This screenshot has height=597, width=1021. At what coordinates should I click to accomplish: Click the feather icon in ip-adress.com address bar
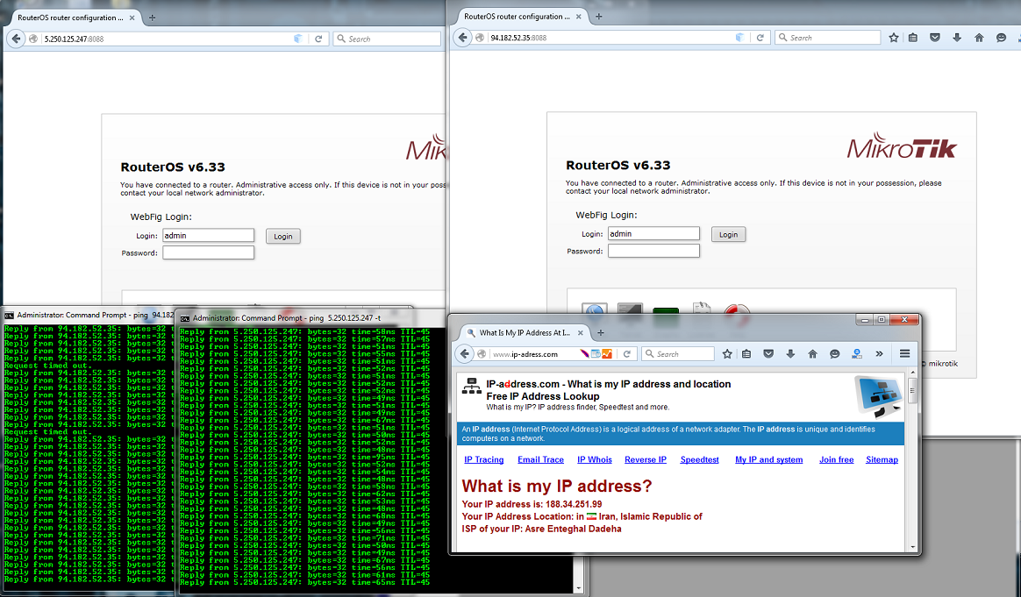coord(585,354)
